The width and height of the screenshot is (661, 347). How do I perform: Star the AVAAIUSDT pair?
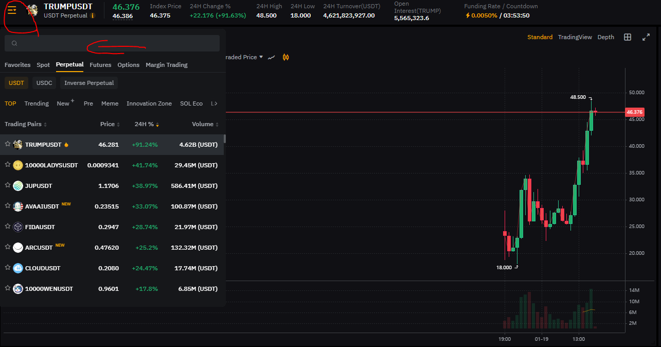pos(8,206)
